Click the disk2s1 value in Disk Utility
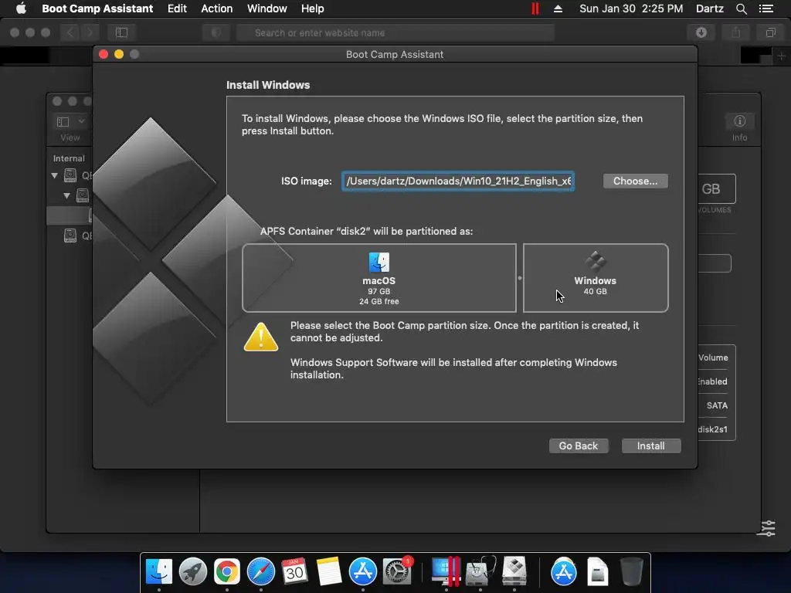The width and height of the screenshot is (791, 593). click(713, 429)
